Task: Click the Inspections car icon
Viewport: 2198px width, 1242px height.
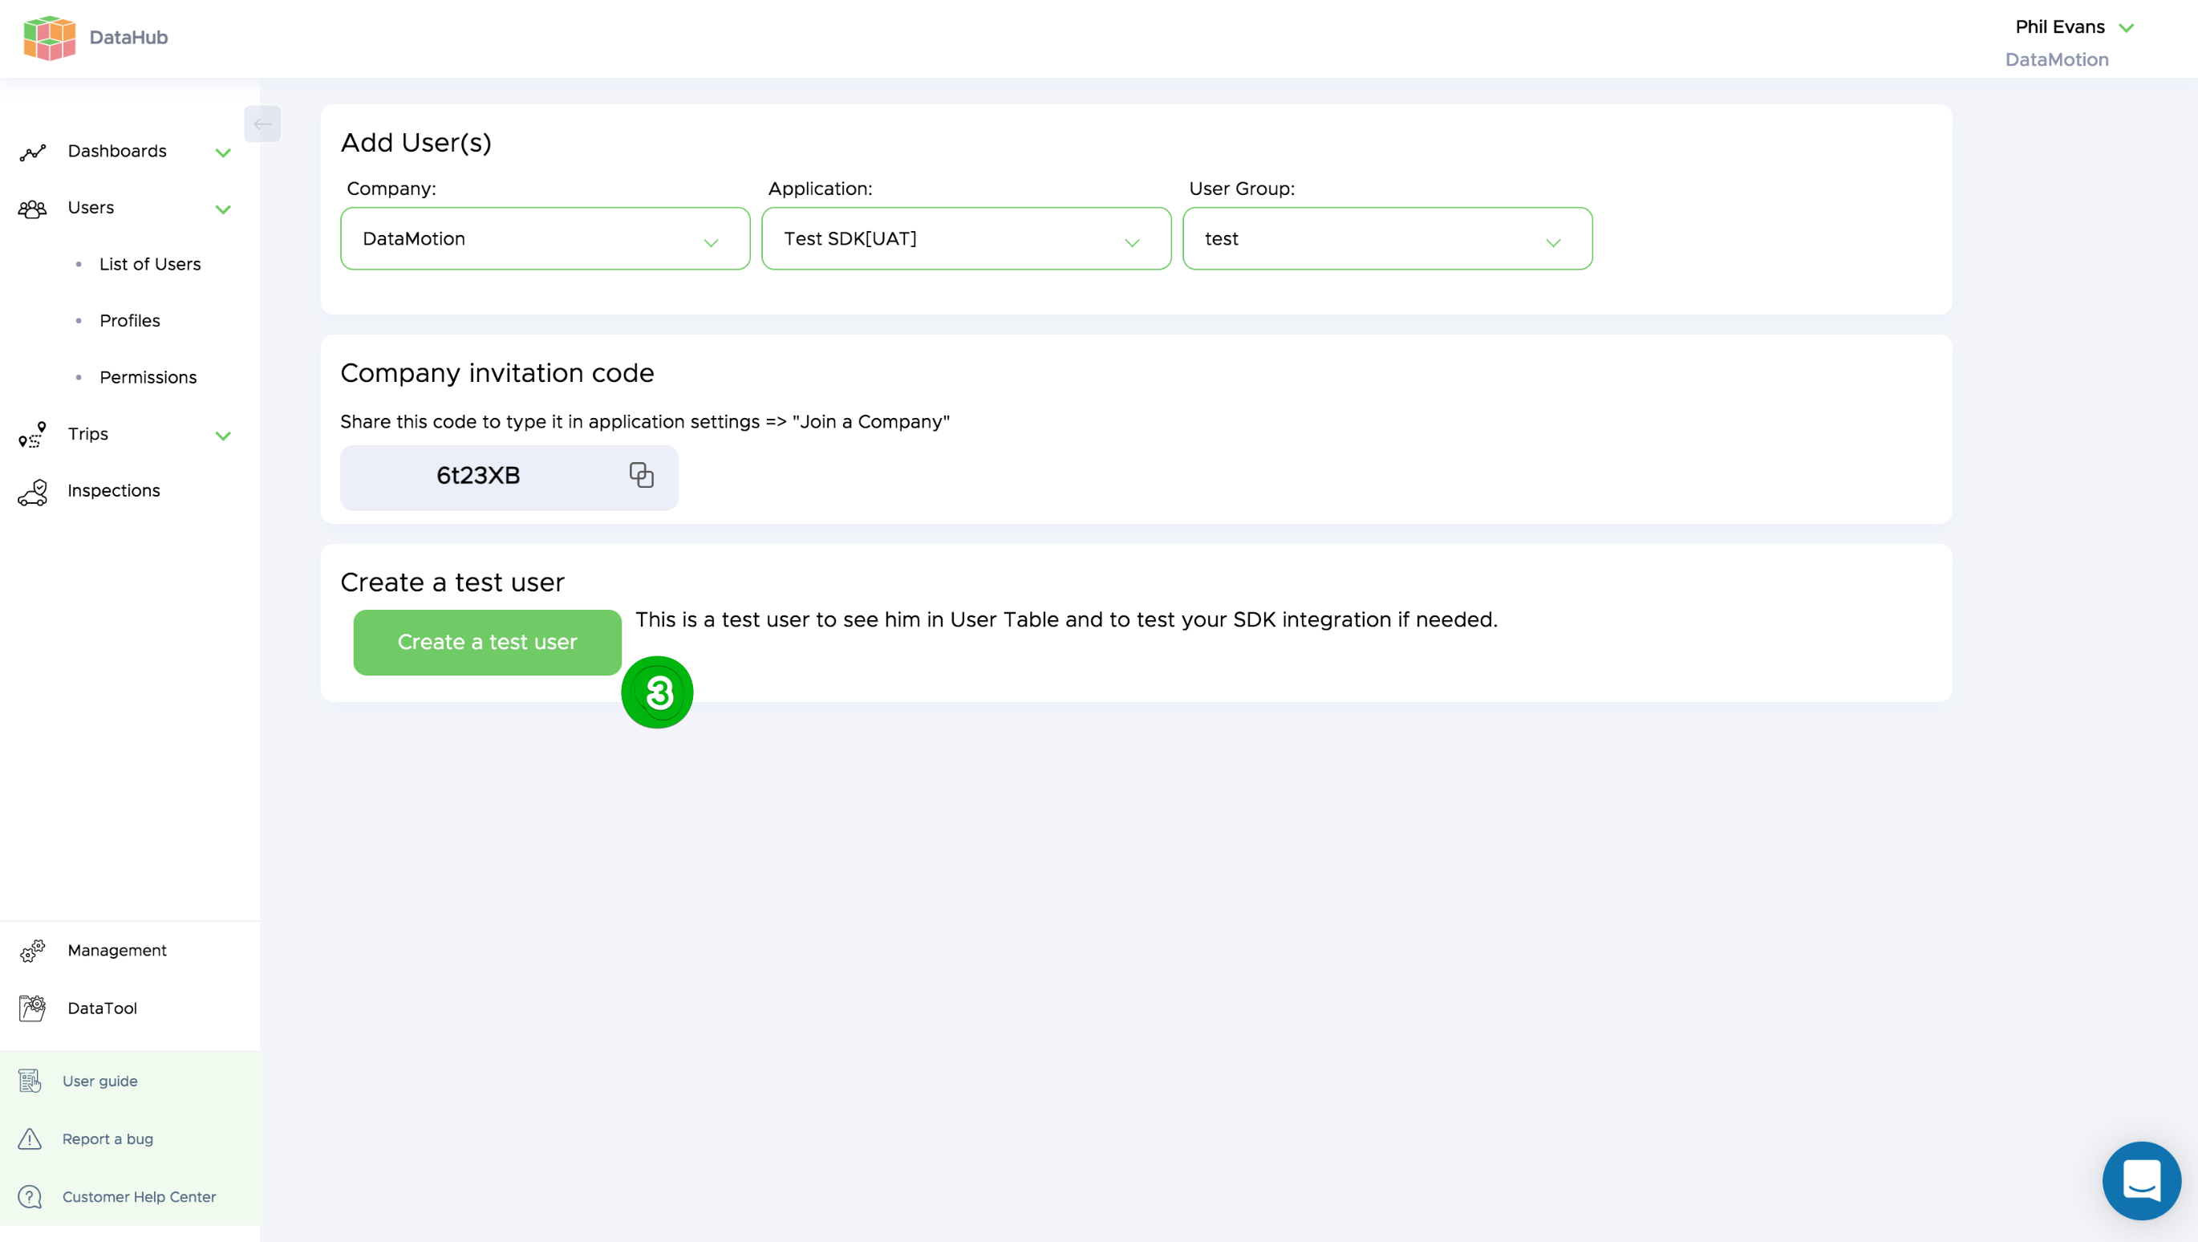Action: [32, 492]
